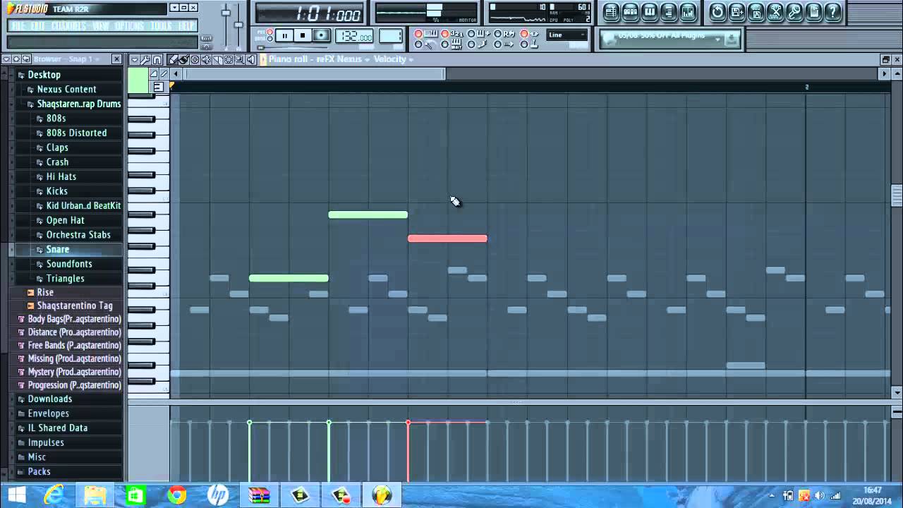Open the Playlist window from toolbar
The height and width of the screenshot is (508, 903).
(x=612, y=11)
